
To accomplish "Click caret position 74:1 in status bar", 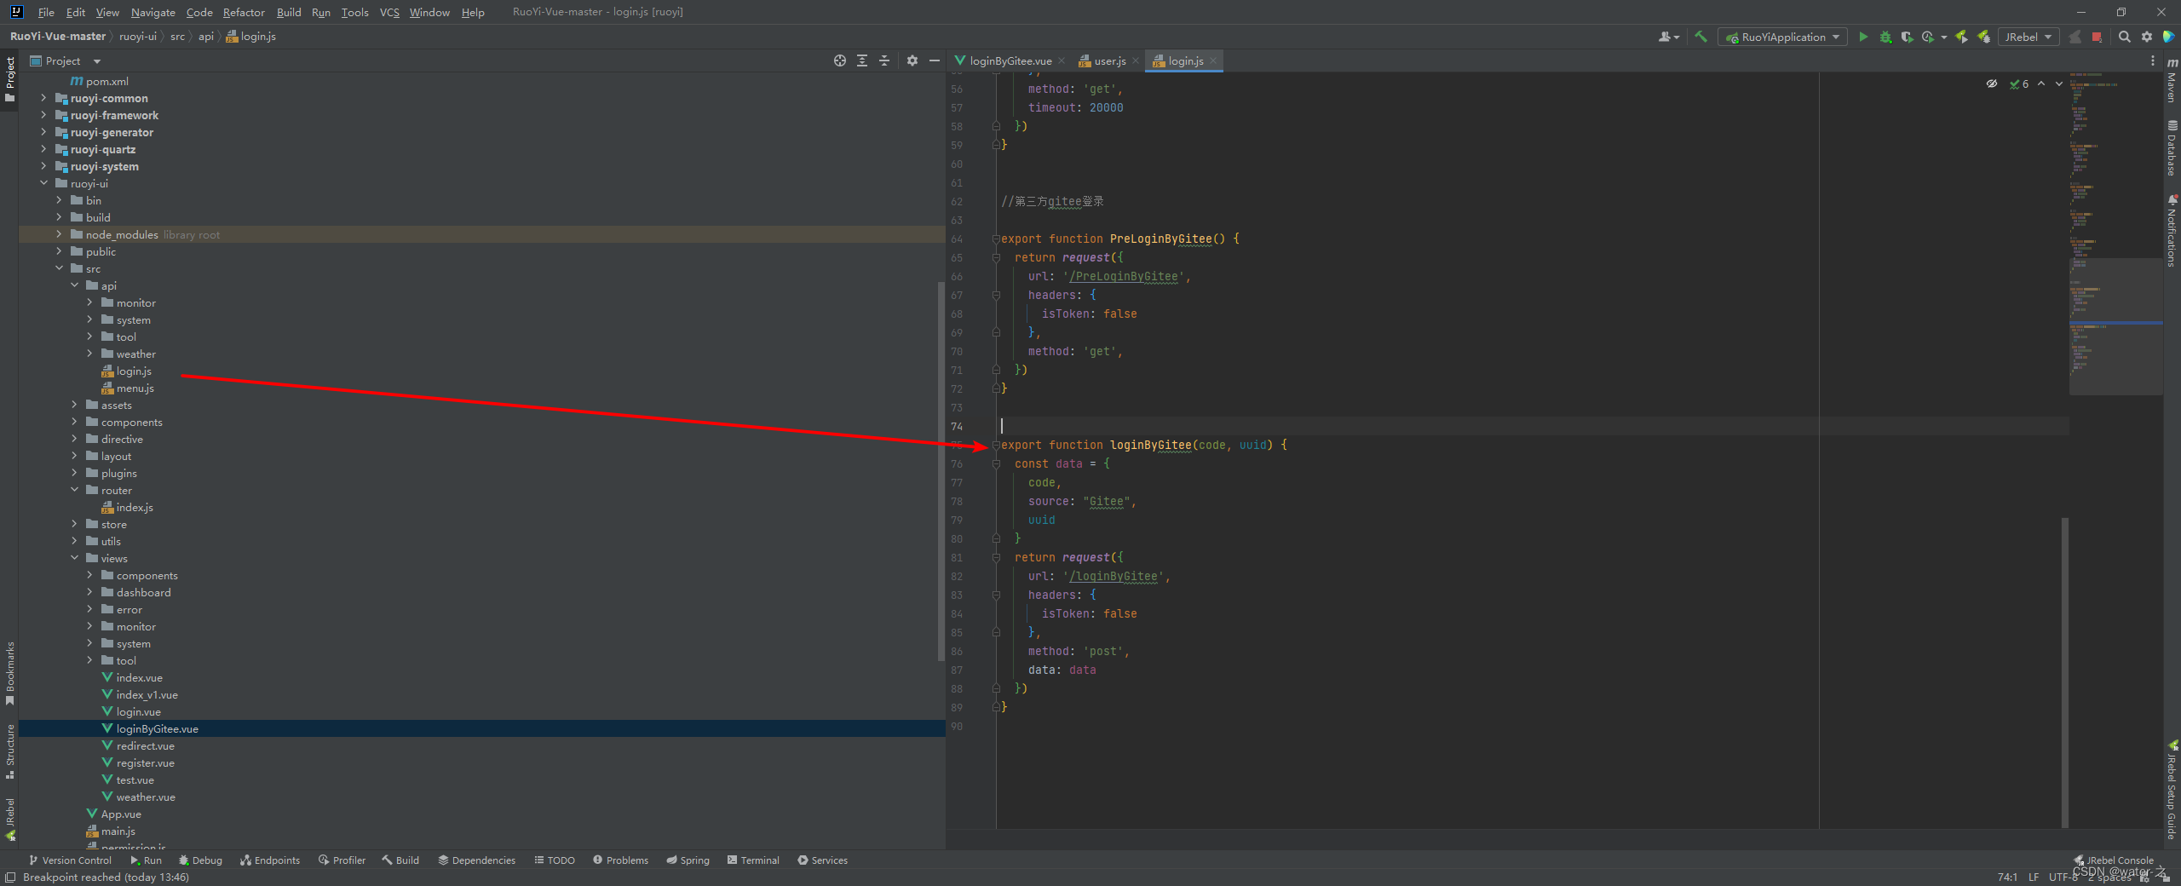I will click(x=2007, y=877).
